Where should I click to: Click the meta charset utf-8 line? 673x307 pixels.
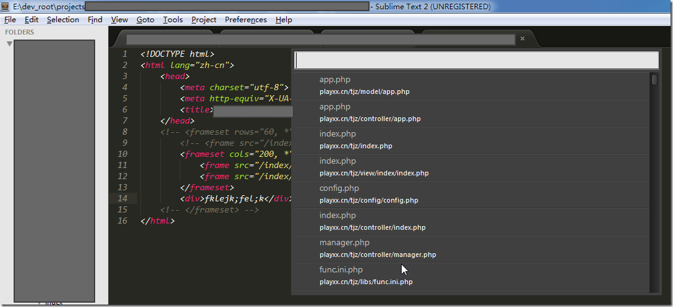234,88
